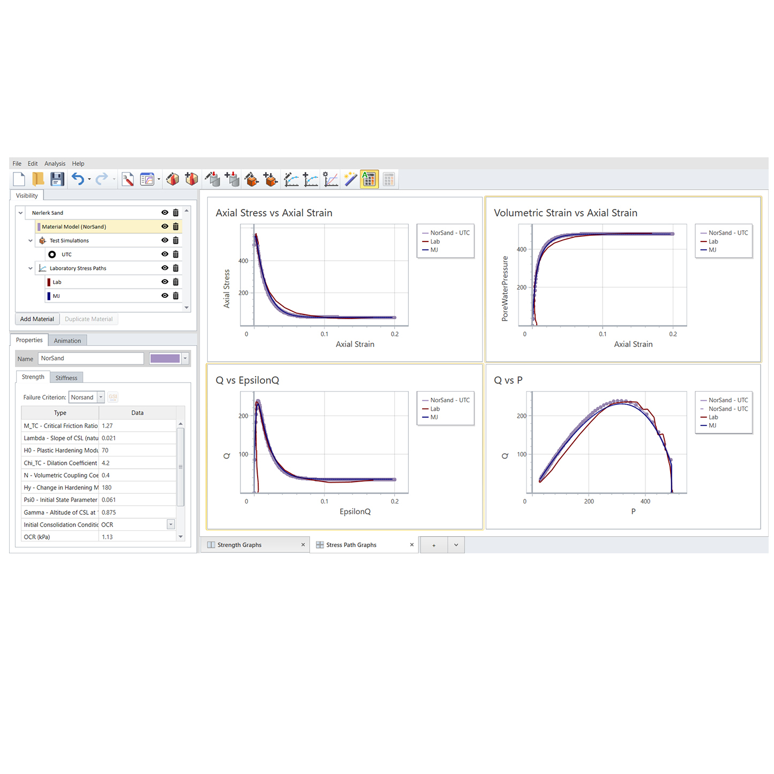
Task: Open the graph layout window icon
Action: 147,179
